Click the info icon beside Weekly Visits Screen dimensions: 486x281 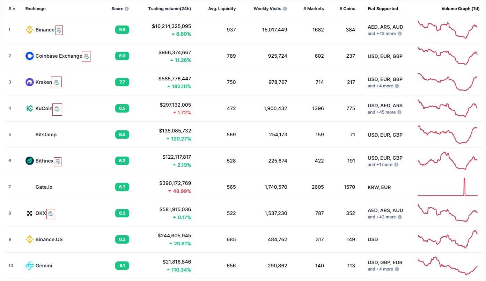[x=285, y=9]
